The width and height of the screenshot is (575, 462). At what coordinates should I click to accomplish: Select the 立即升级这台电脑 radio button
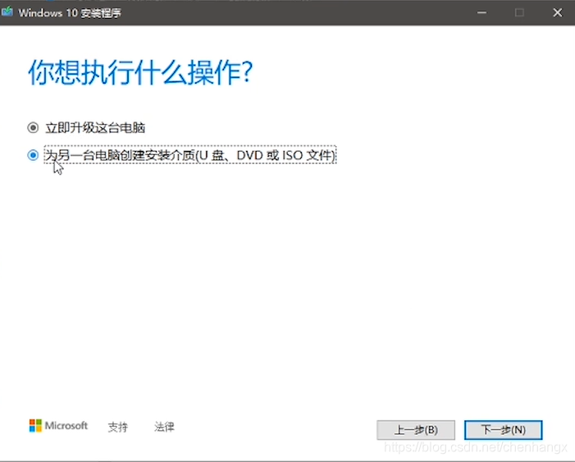(33, 128)
